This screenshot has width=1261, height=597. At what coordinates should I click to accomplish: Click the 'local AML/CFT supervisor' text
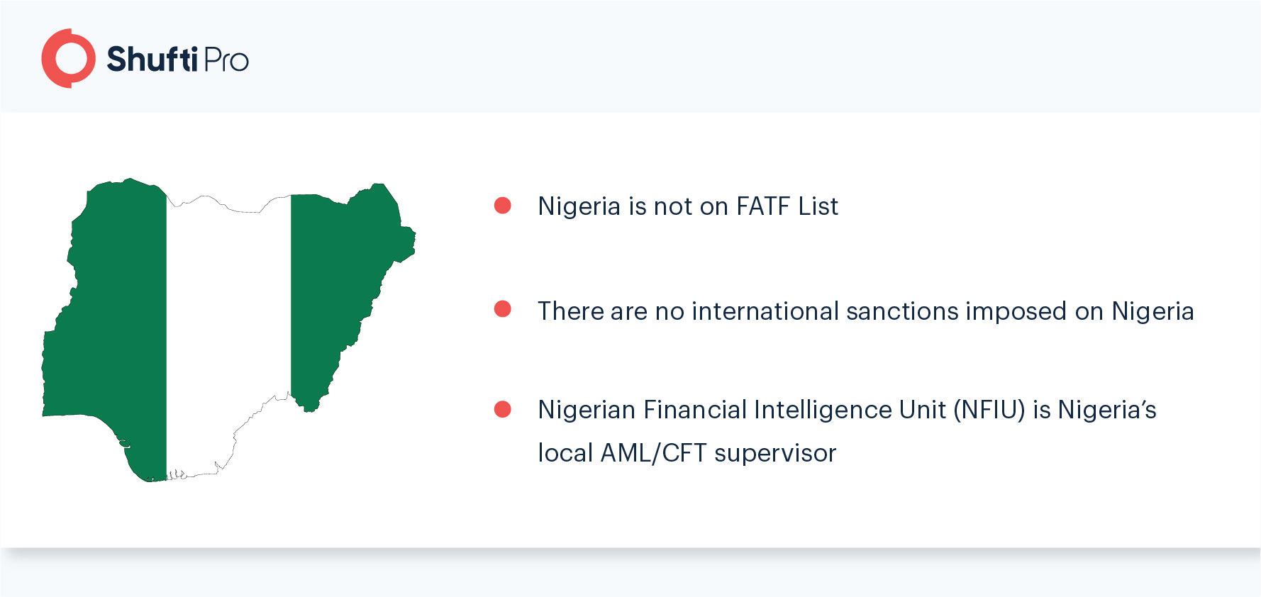click(x=687, y=453)
